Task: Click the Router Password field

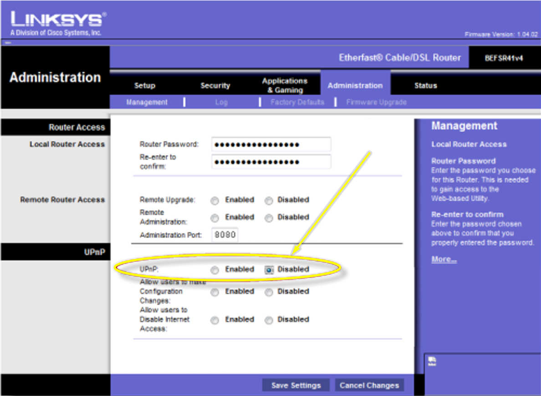Action: tap(271, 144)
